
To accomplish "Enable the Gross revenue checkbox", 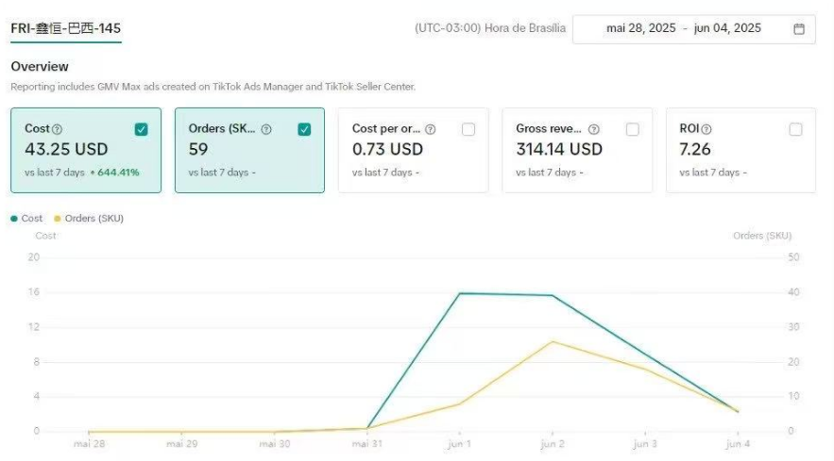I will pos(632,129).
